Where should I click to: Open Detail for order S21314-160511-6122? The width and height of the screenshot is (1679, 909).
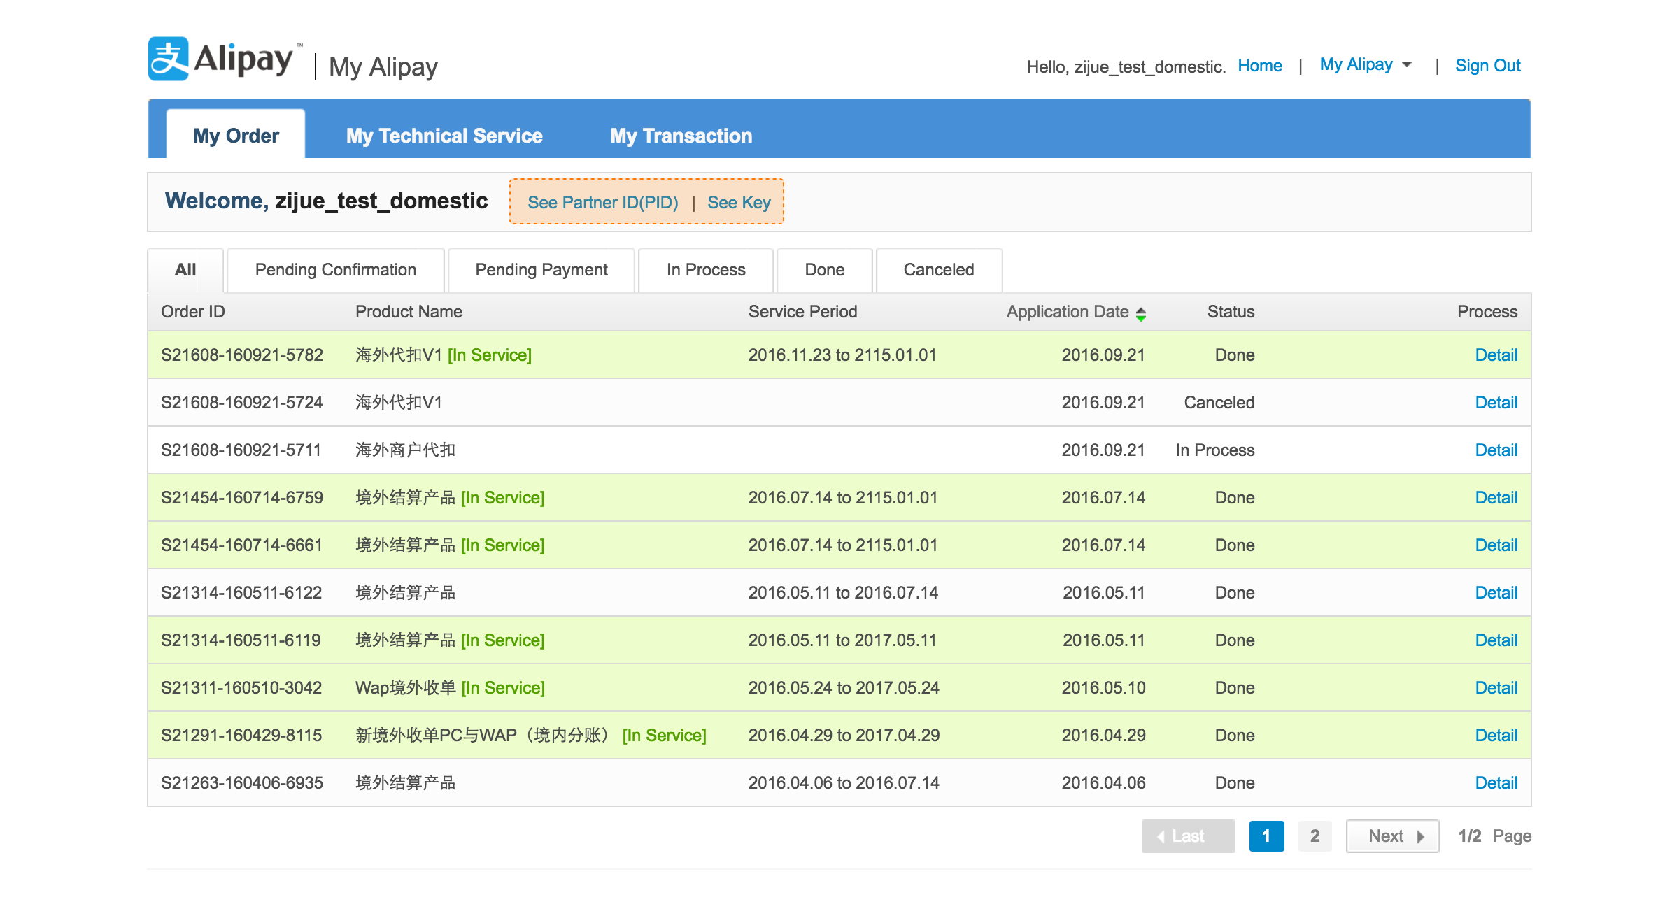[x=1496, y=593]
